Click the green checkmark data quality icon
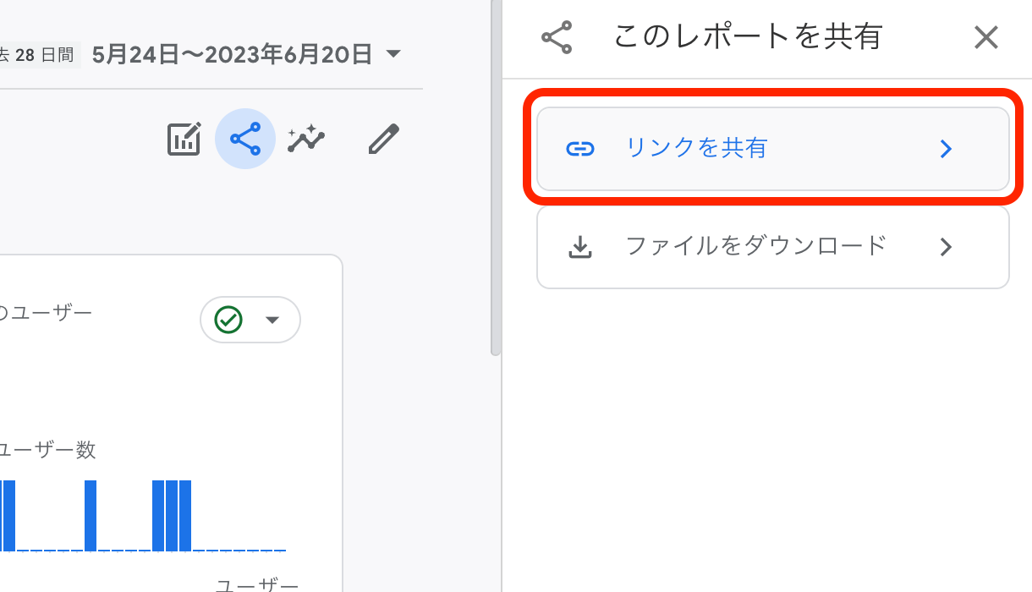The image size is (1032, 592). [x=228, y=320]
